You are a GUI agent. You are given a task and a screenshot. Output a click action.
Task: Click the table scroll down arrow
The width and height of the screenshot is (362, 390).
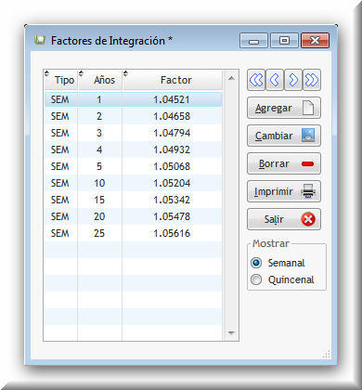(x=231, y=333)
